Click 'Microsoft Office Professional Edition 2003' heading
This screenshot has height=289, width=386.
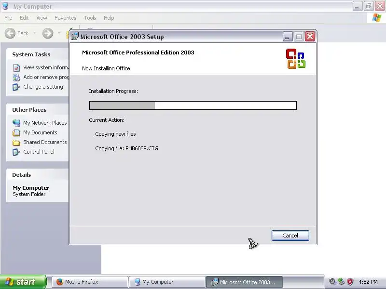pos(138,53)
